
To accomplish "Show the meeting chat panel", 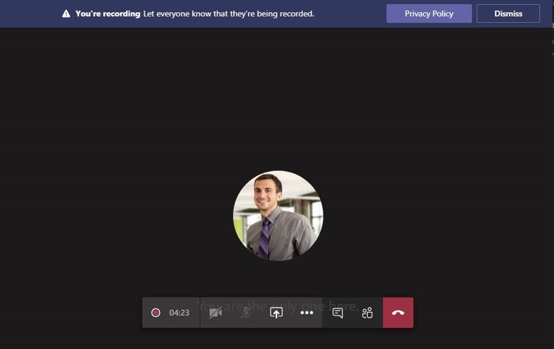I will 338,313.
